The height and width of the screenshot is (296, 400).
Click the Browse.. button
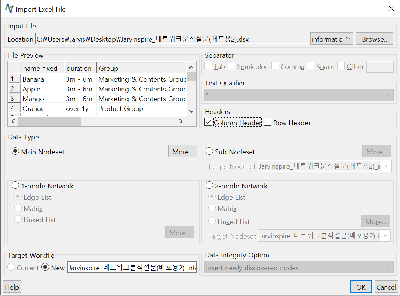(x=374, y=39)
